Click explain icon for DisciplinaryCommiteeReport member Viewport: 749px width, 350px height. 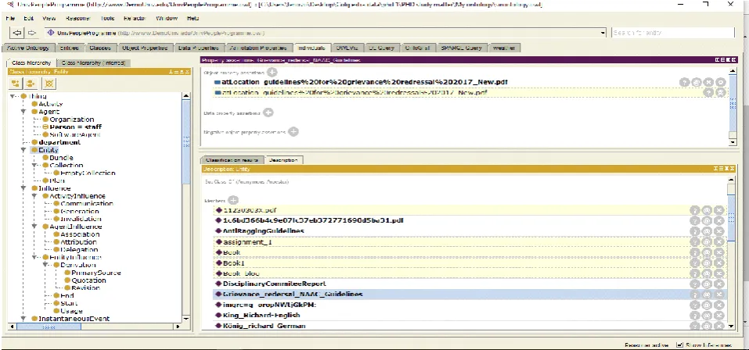pos(694,284)
